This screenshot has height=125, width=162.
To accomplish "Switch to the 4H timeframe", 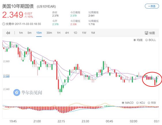I will pos(67,33).
